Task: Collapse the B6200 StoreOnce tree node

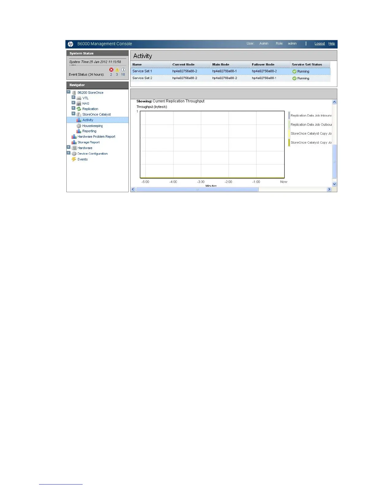Action: (x=69, y=92)
